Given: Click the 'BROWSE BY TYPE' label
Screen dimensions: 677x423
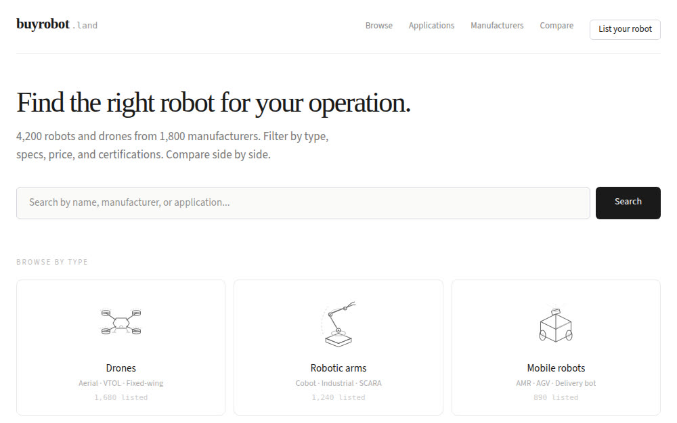Looking at the screenshot, I should click(52, 262).
